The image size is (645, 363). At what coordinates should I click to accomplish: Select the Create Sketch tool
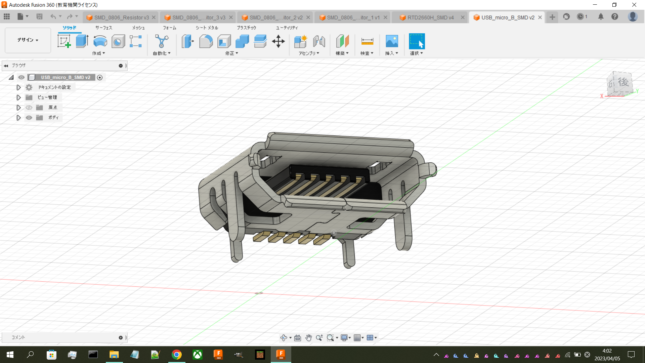pyautogui.click(x=64, y=41)
